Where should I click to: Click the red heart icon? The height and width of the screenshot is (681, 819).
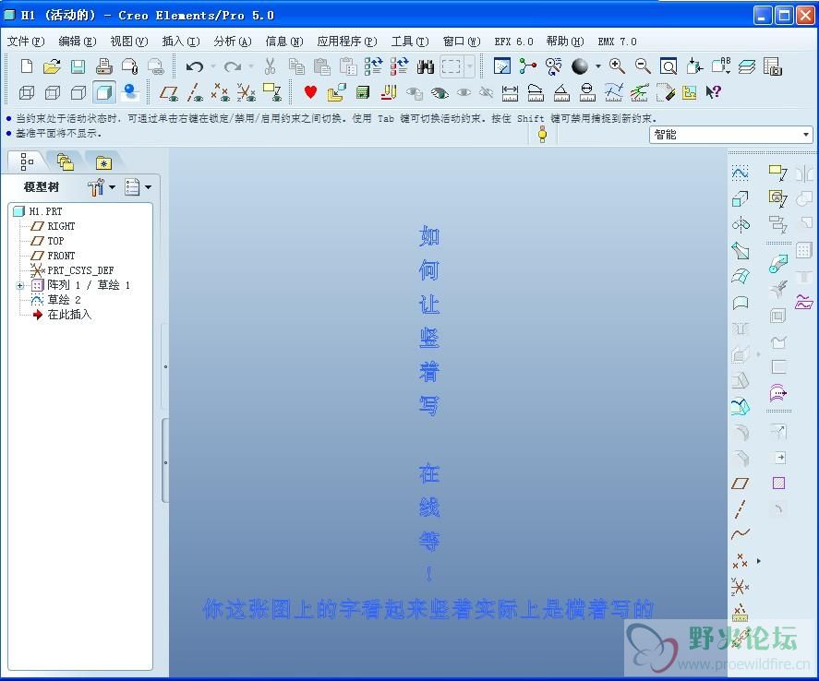311,92
